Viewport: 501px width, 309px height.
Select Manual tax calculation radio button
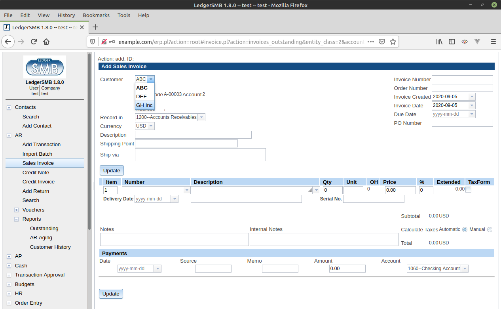[490, 229]
